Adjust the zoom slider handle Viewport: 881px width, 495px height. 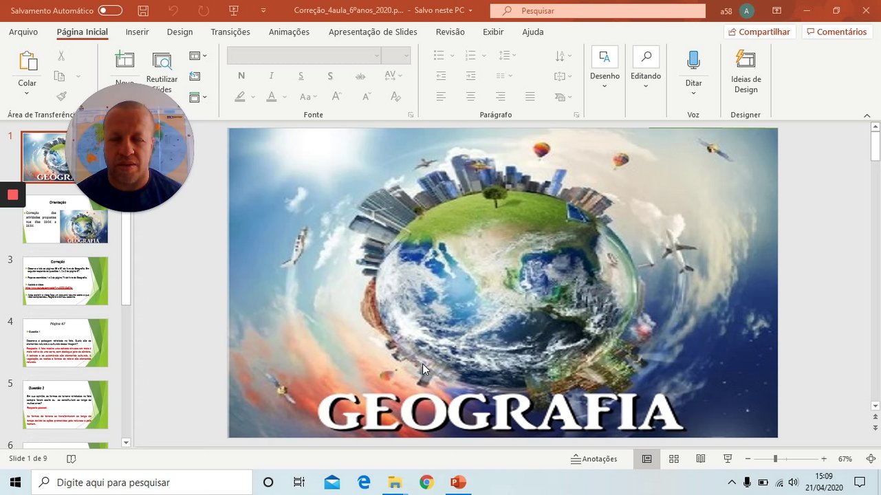(775, 459)
